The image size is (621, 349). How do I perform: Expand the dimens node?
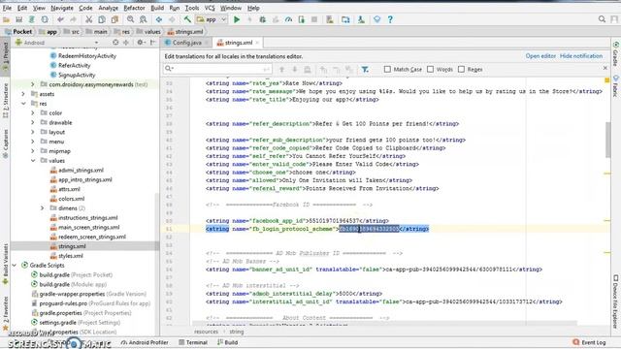pos(43,208)
